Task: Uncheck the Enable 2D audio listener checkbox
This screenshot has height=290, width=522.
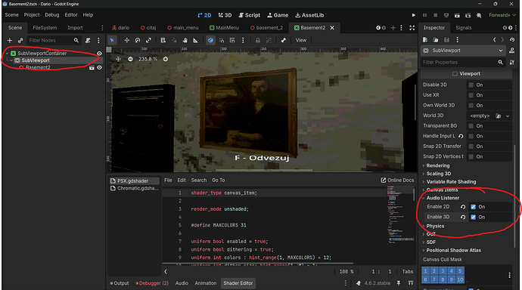Action: pyautogui.click(x=473, y=207)
